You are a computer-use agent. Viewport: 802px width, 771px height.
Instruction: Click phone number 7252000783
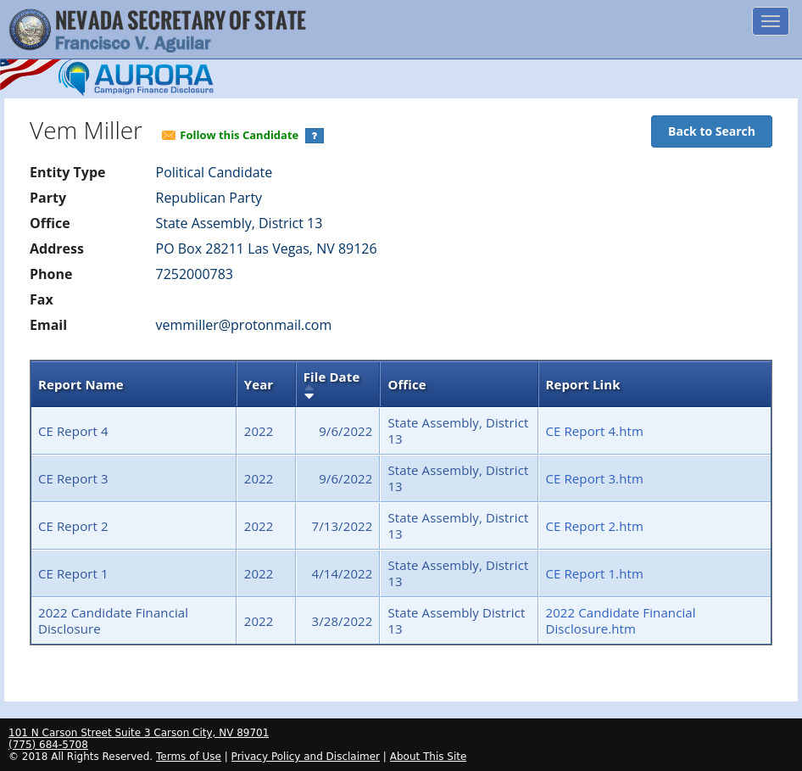[x=194, y=274]
